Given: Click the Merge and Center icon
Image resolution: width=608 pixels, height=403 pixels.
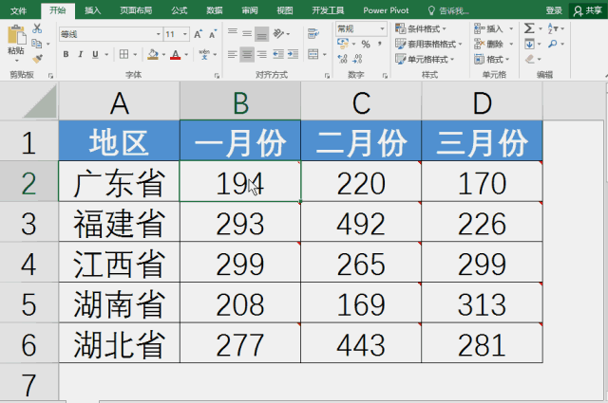Looking at the screenshot, I should point(313,54).
